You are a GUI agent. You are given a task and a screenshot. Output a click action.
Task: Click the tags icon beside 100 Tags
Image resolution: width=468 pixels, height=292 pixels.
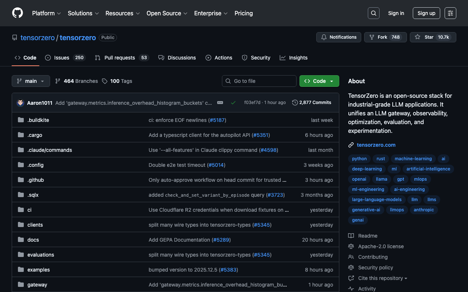coord(105,81)
